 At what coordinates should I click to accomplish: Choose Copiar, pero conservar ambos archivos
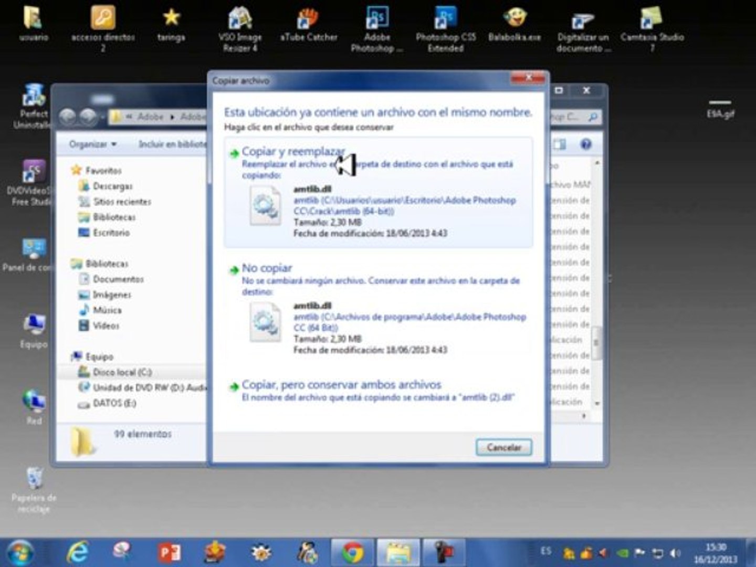pyautogui.click(x=378, y=391)
